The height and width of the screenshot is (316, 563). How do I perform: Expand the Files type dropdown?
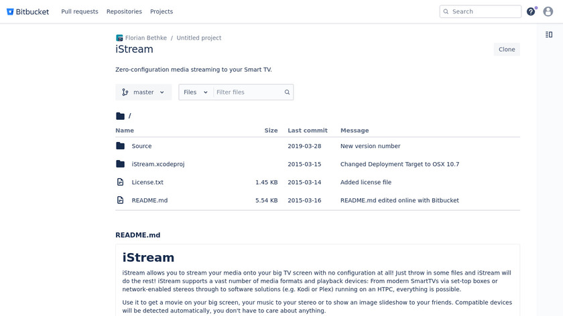point(196,92)
